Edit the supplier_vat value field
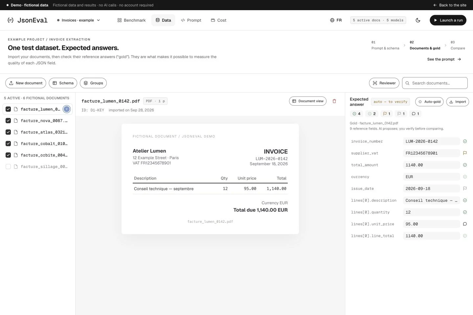Screen dimensions: 473x315 432,153
